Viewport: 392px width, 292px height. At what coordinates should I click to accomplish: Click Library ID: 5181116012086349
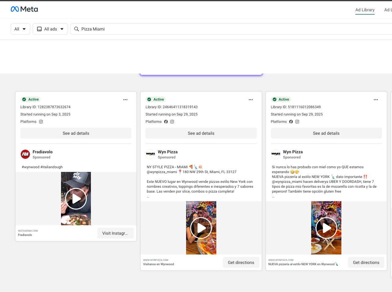coord(296,107)
